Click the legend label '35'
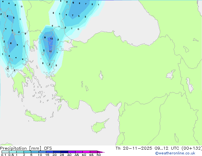Screen dimensions: 202x156 76,155
